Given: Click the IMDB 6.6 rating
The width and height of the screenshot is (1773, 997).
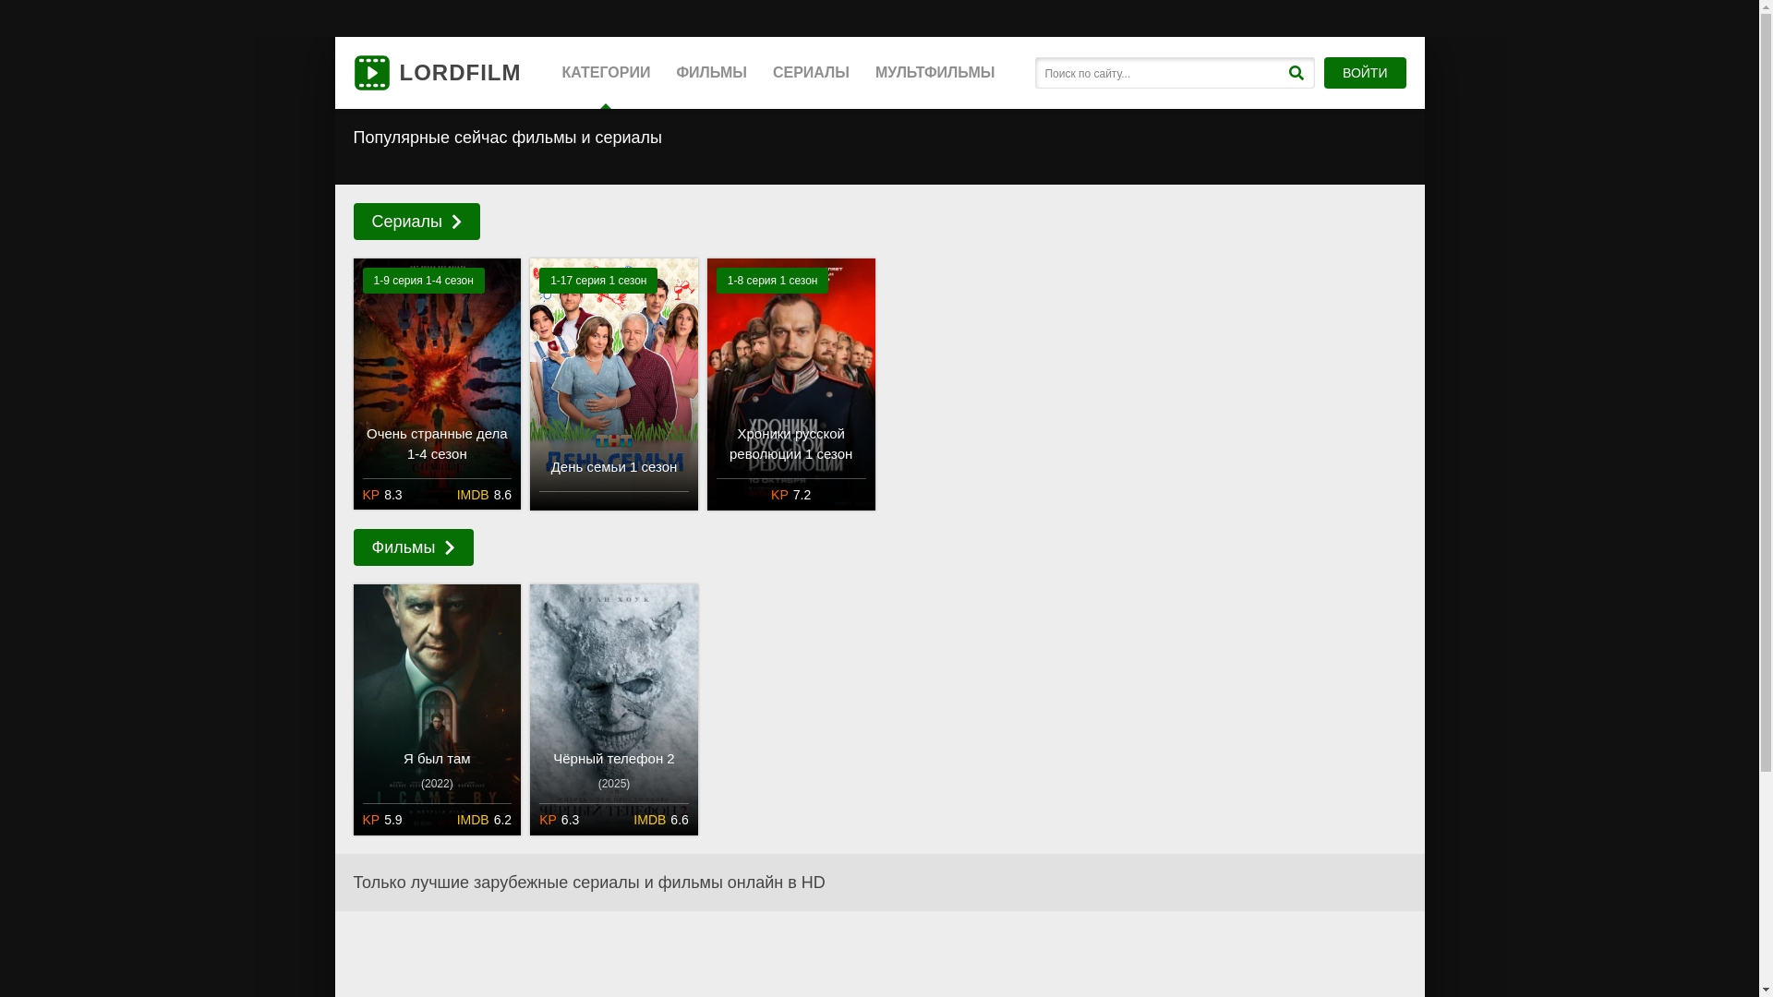Looking at the screenshot, I should tap(661, 820).
